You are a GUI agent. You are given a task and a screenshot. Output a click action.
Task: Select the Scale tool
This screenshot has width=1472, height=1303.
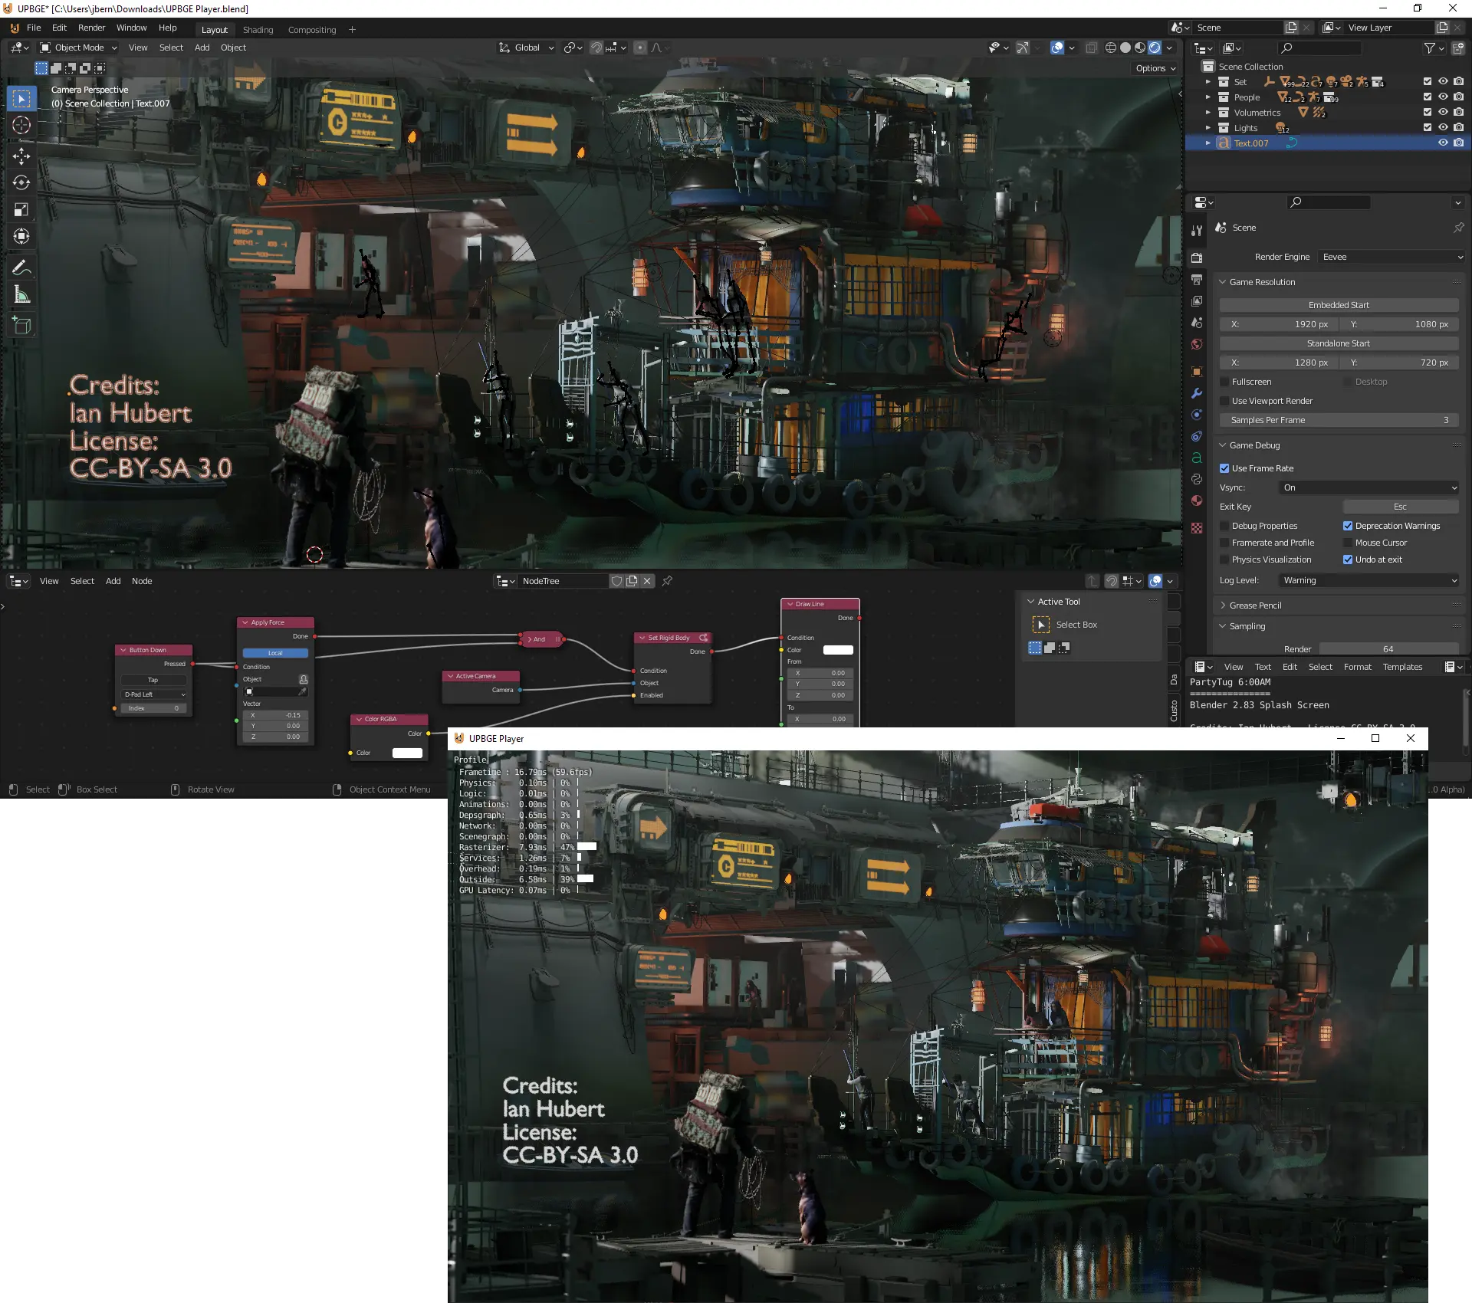tap(21, 209)
